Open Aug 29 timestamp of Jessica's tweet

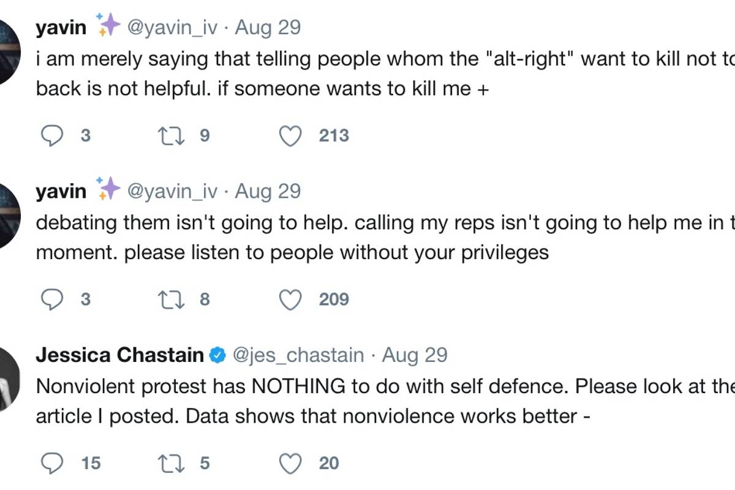(x=415, y=355)
